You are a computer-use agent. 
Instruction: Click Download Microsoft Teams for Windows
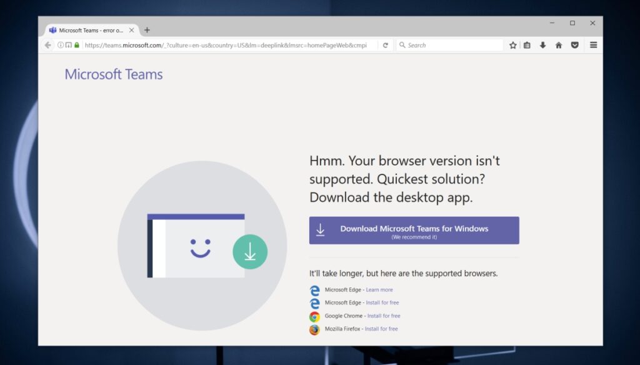click(x=414, y=229)
